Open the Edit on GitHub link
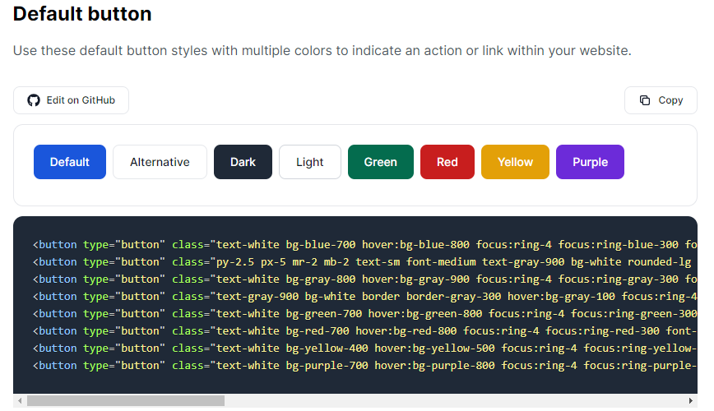Image resolution: width=714 pixels, height=411 pixels. click(x=71, y=100)
